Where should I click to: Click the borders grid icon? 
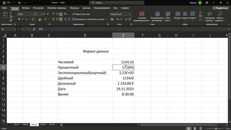pyautogui.click(x=33, y=19)
